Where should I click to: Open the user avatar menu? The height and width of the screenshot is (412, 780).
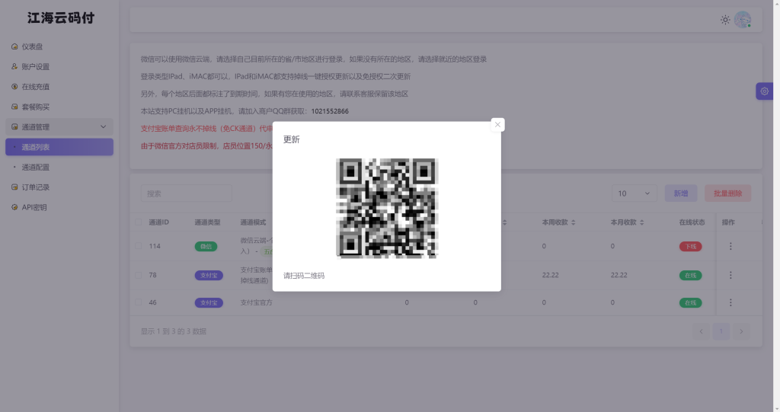pyautogui.click(x=743, y=19)
